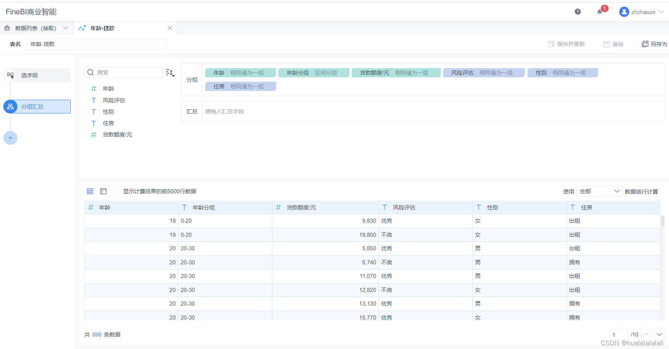
Task: Click the 住房 column header
Action: tap(613, 208)
